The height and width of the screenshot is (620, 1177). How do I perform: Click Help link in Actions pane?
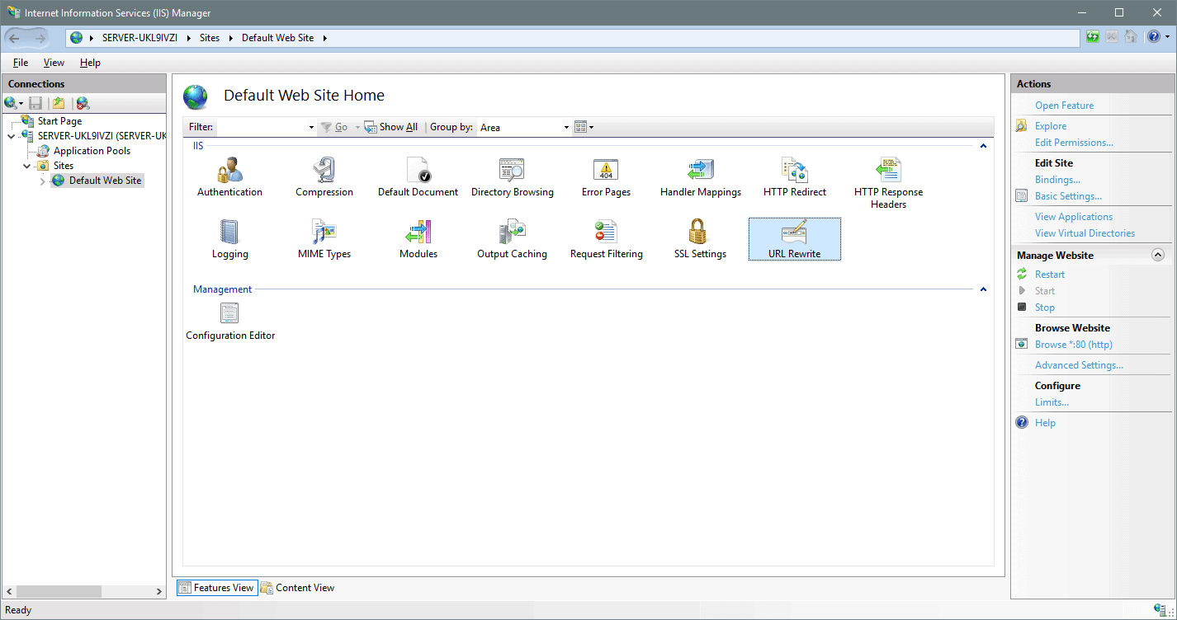tap(1045, 423)
